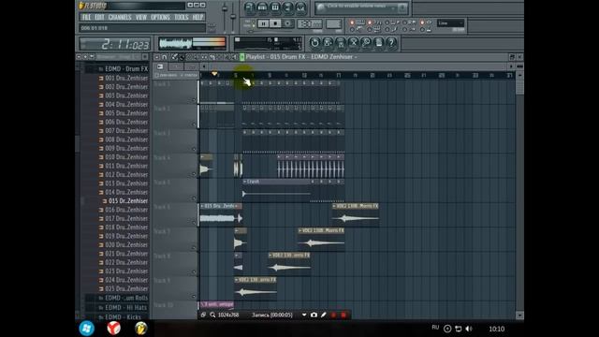Image resolution: width=599 pixels, height=337 pixels.
Task: Click the red stop recording button
Action: (343, 315)
